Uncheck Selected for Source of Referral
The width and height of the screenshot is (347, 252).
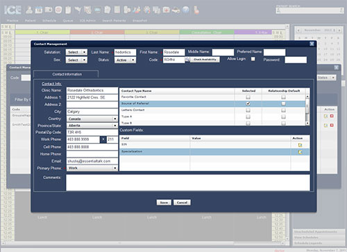(248, 103)
